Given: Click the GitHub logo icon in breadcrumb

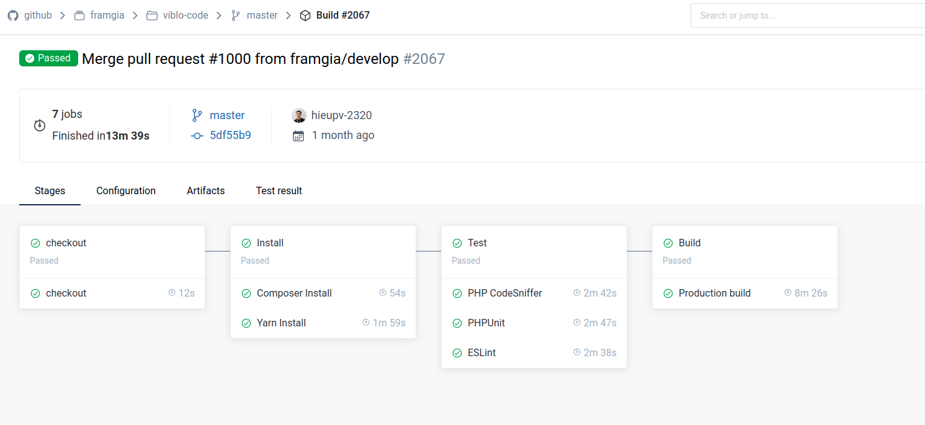Looking at the screenshot, I should pyautogui.click(x=13, y=16).
